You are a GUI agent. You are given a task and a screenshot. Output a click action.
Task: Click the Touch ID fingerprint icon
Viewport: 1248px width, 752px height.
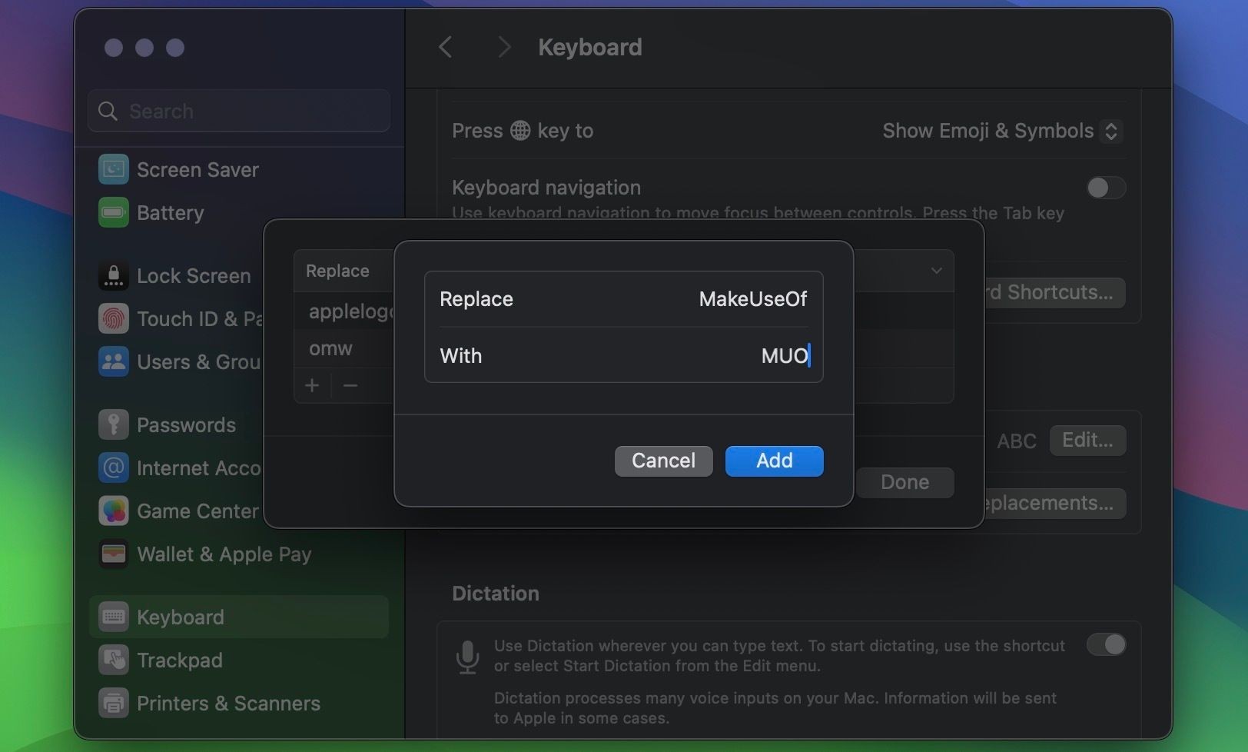113,319
